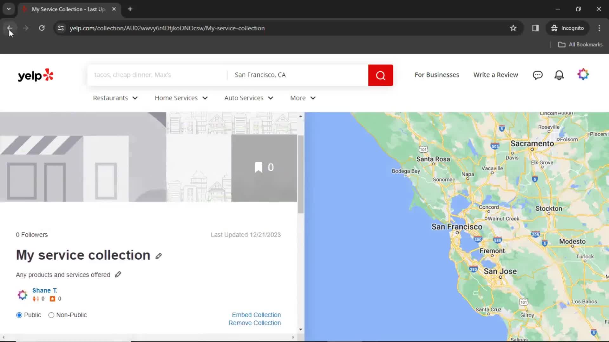The image size is (609, 342).
Task: Click the user profile avatar icon
Action: coord(583,74)
